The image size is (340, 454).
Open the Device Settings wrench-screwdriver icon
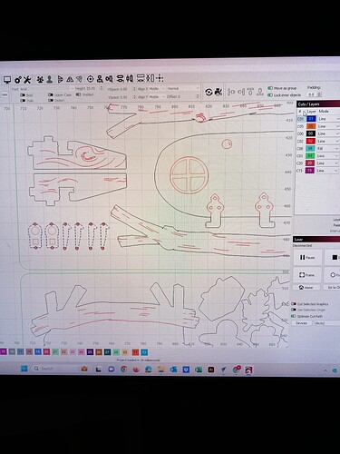tap(27, 80)
